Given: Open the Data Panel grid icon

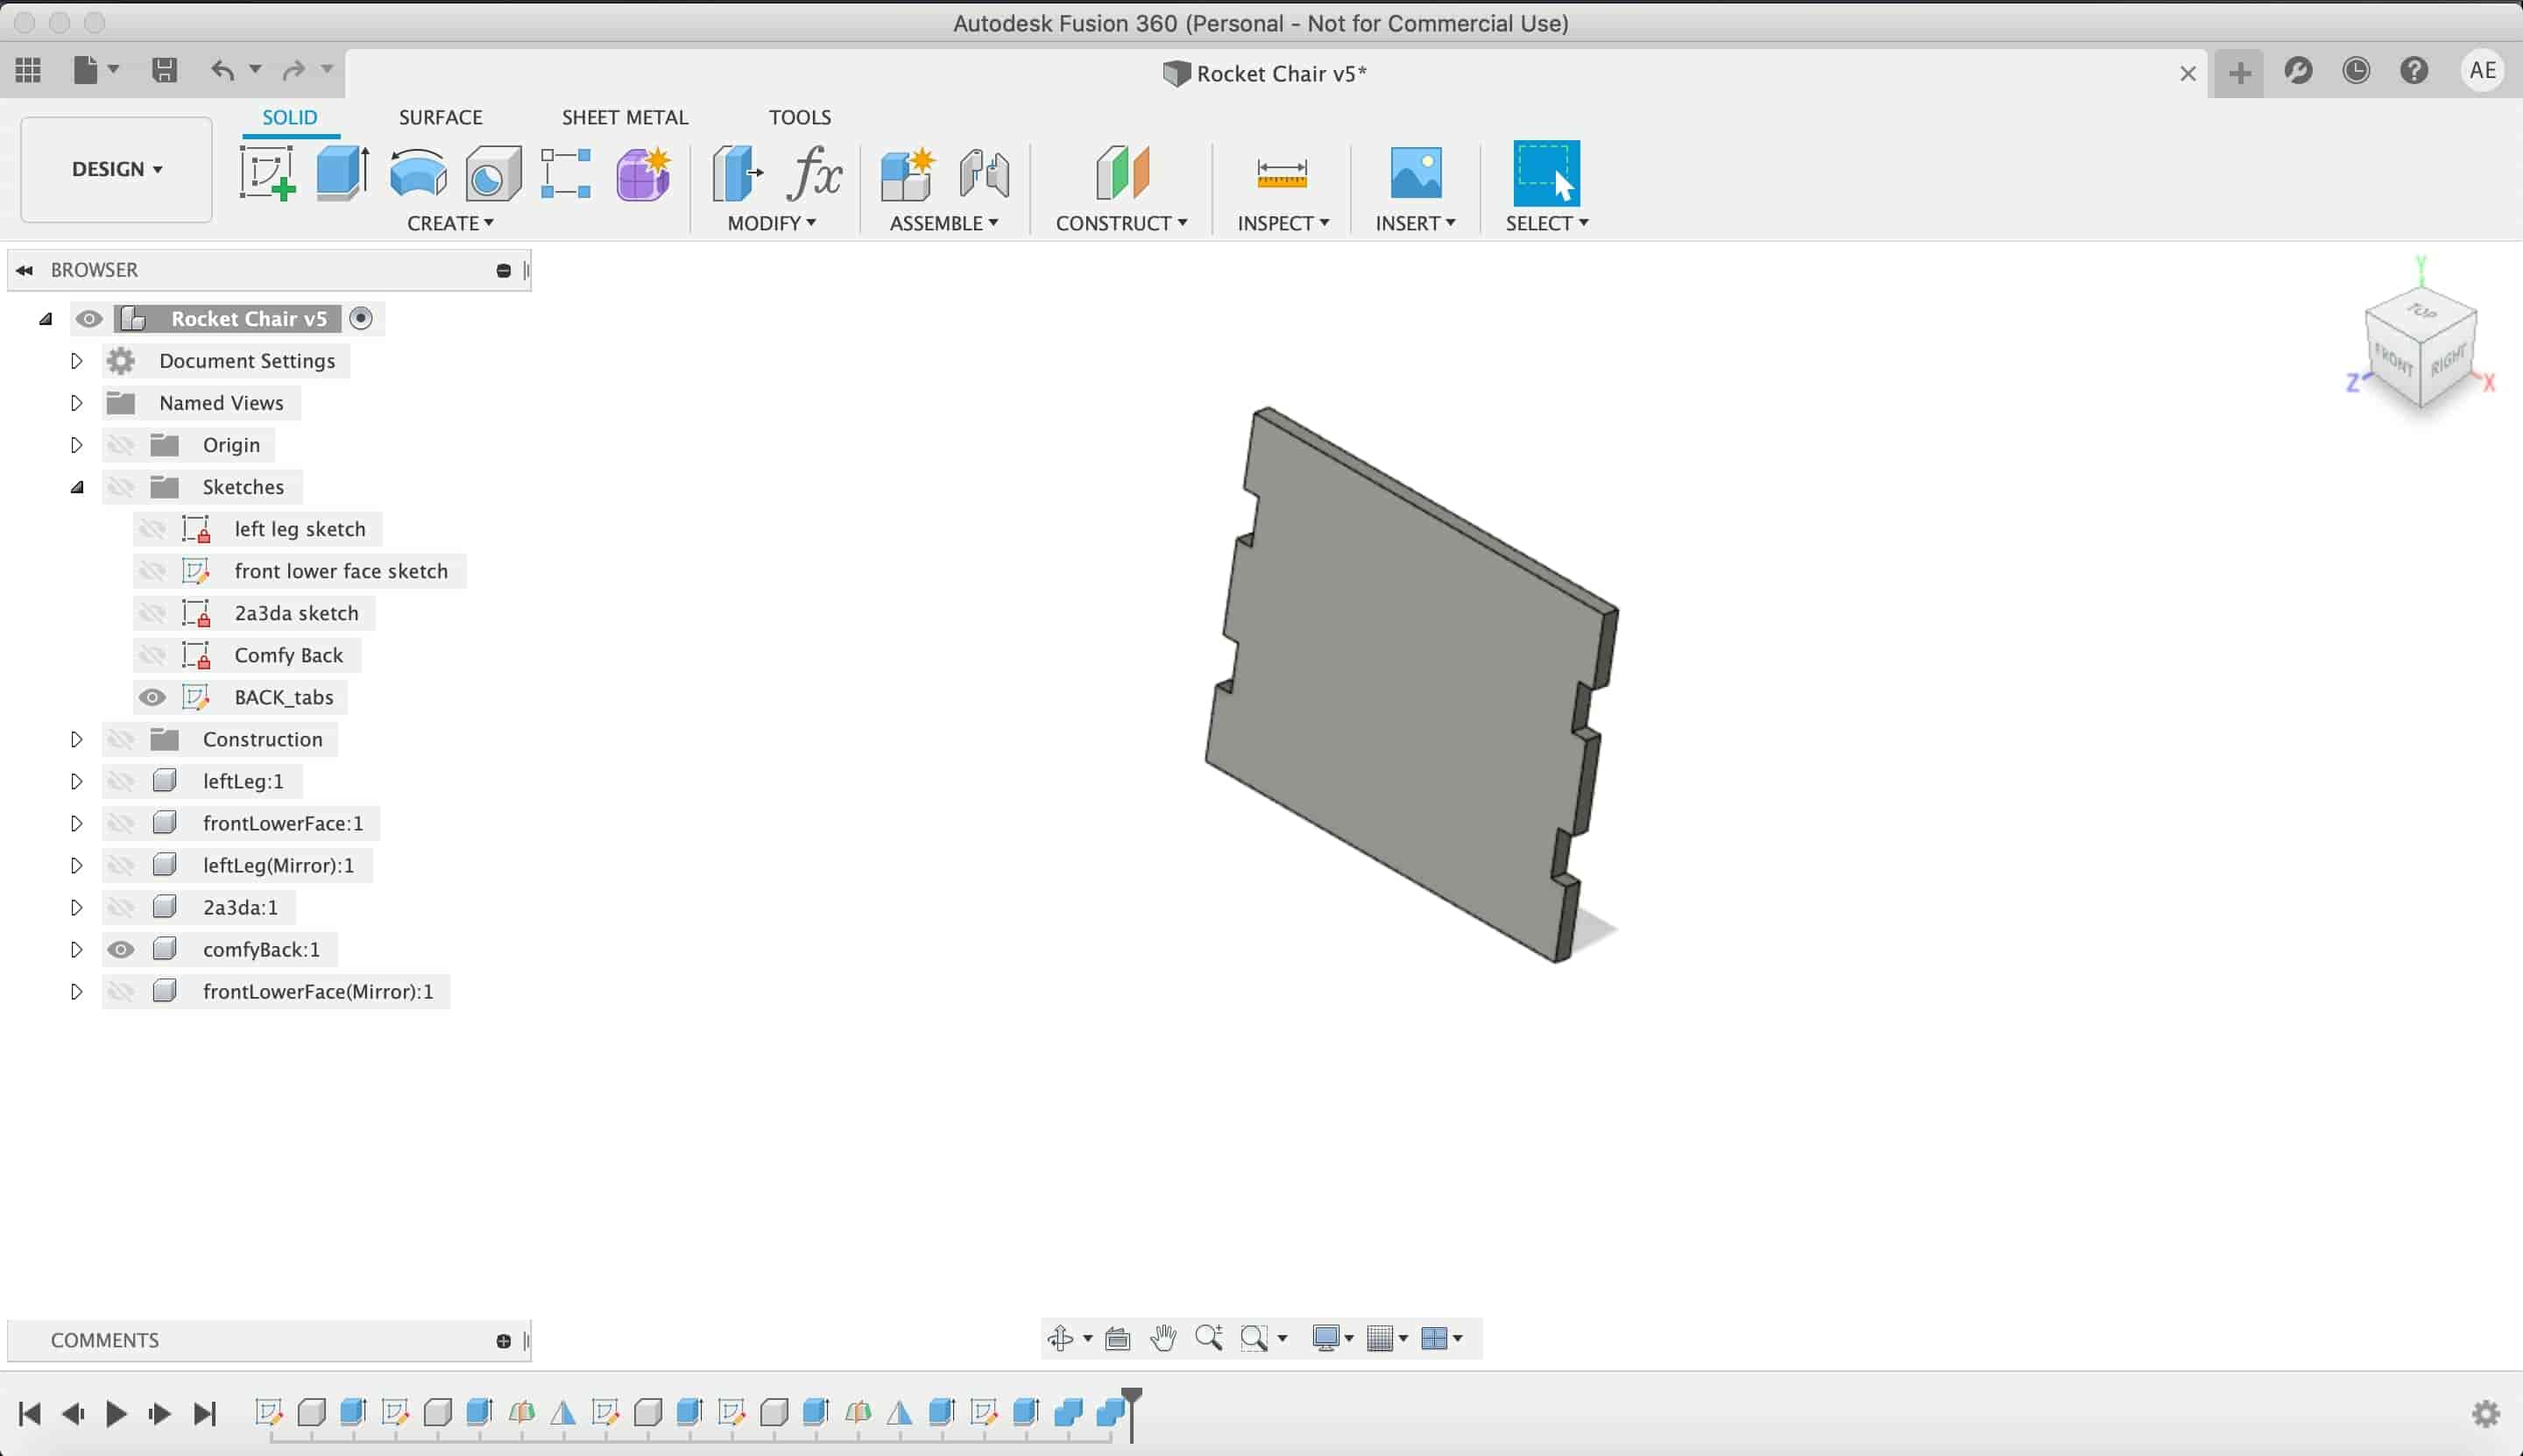Looking at the screenshot, I should tap(28, 70).
